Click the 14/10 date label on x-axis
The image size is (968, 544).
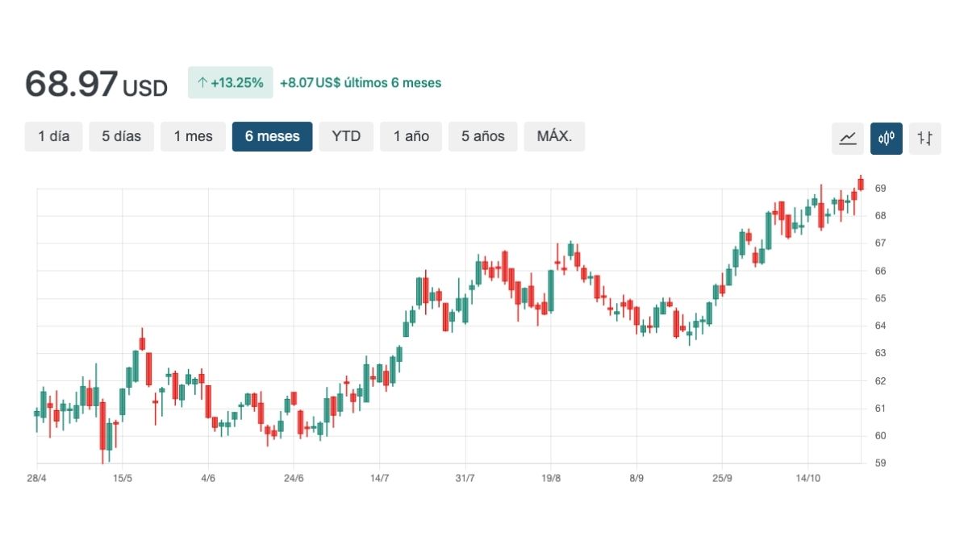tap(808, 479)
